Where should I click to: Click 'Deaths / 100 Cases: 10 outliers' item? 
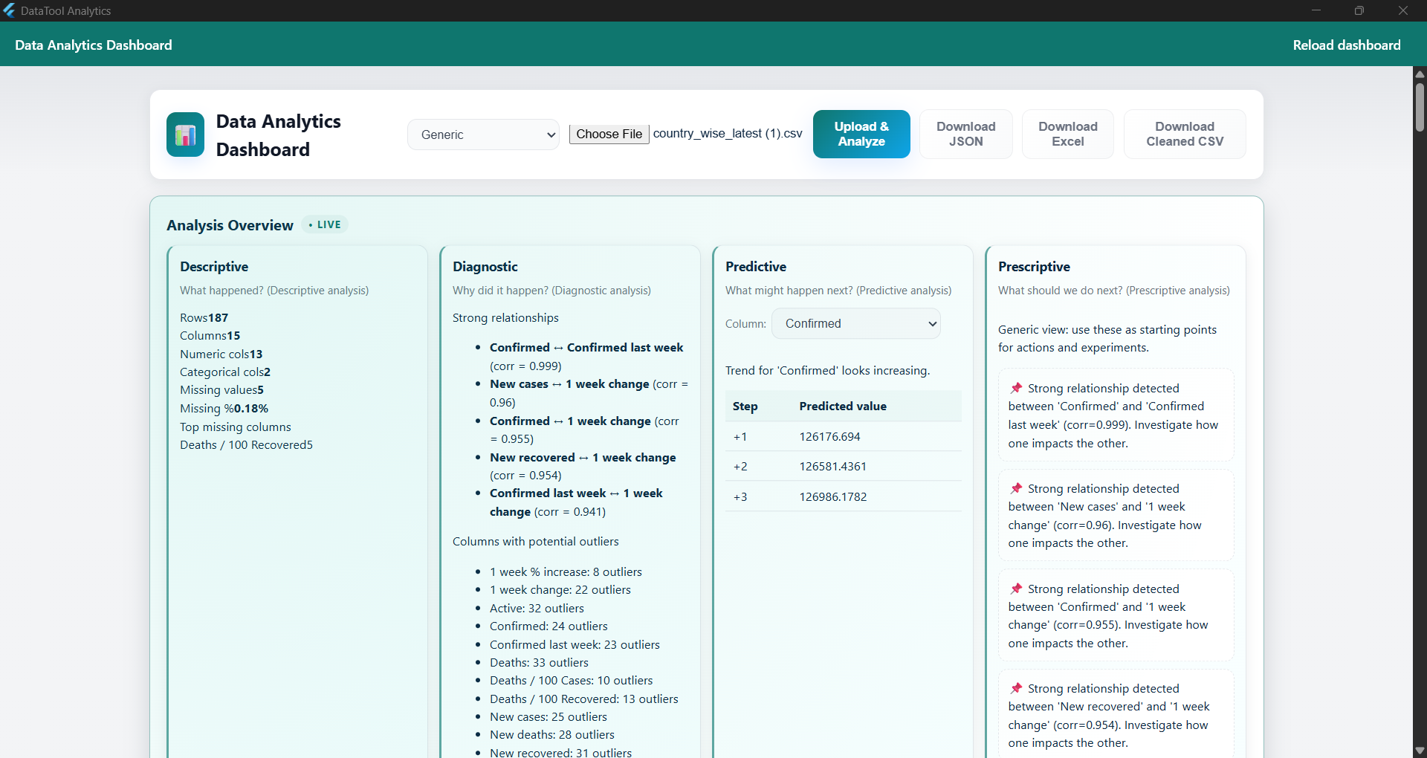(x=571, y=680)
